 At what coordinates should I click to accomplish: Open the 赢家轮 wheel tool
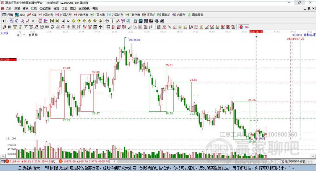164,15
